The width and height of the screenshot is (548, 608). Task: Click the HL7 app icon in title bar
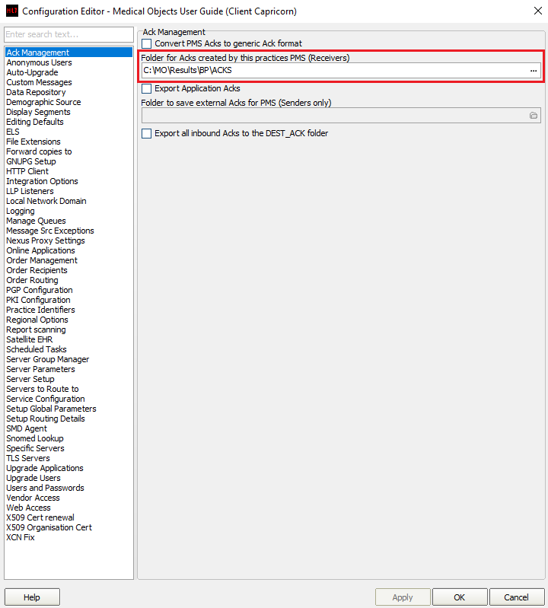tap(12, 11)
